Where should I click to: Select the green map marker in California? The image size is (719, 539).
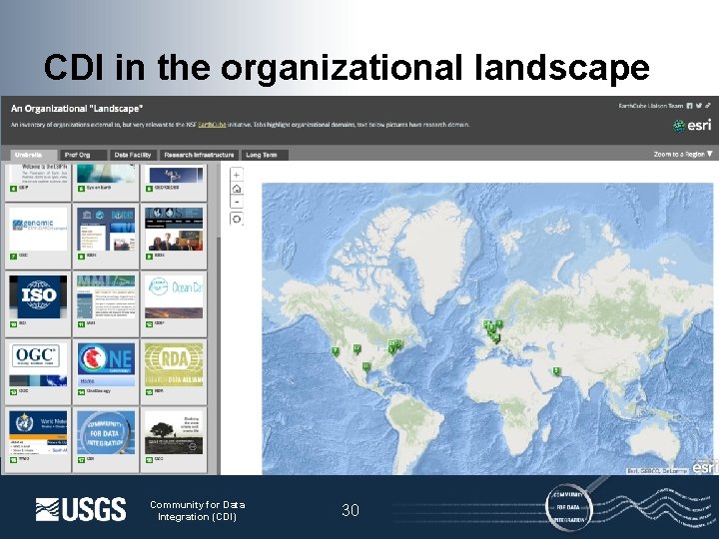click(x=336, y=351)
